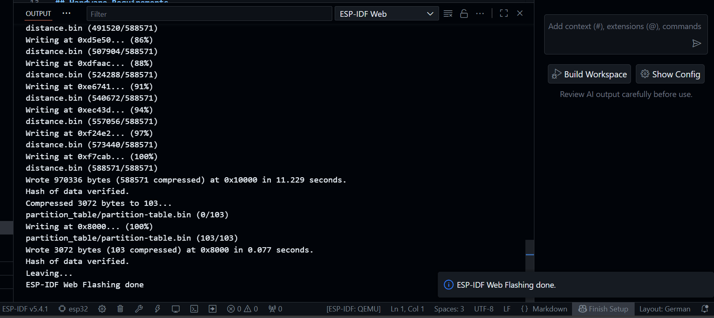This screenshot has height=318, width=714.
Task: Open the ESP-IDF Terminal icon
Action: tap(194, 309)
